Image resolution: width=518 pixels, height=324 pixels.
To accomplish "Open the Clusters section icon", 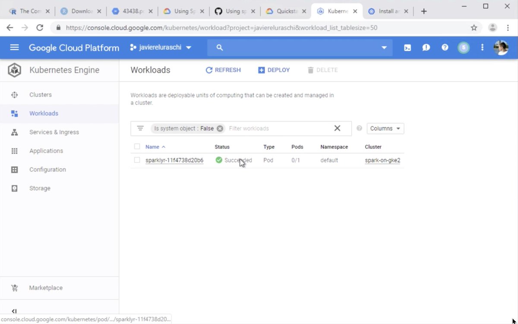I will (x=15, y=94).
